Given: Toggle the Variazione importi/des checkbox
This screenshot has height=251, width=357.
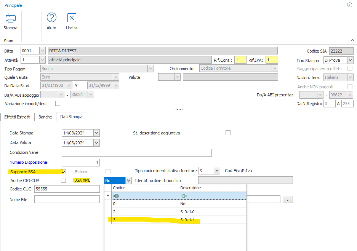Looking at the screenshot, I should click(58, 103).
